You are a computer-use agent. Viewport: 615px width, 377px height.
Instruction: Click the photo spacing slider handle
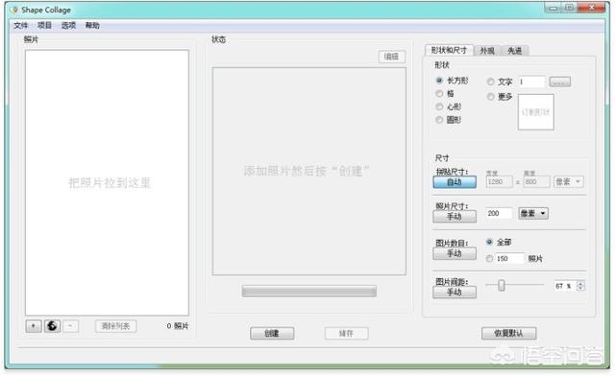click(502, 286)
